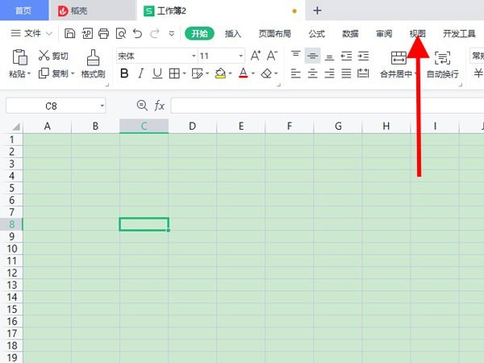Click the fill color bucket swatch
The width and height of the screenshot is (484, 363).
click(x=220, y=73)
